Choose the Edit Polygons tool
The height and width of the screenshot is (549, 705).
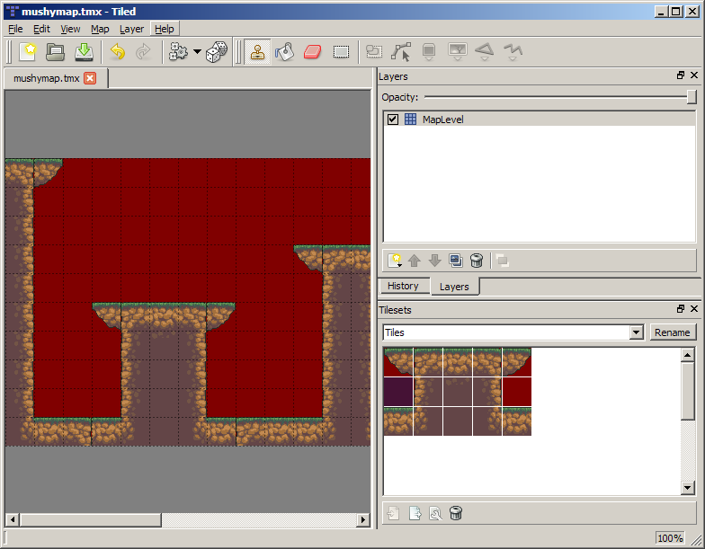click(401, 52)
